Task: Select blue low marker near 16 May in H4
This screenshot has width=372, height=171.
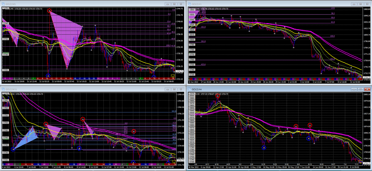Action: pos(264,148)
